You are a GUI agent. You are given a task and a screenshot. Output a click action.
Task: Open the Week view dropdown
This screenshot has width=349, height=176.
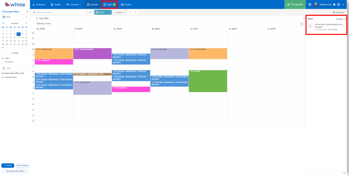15,17
